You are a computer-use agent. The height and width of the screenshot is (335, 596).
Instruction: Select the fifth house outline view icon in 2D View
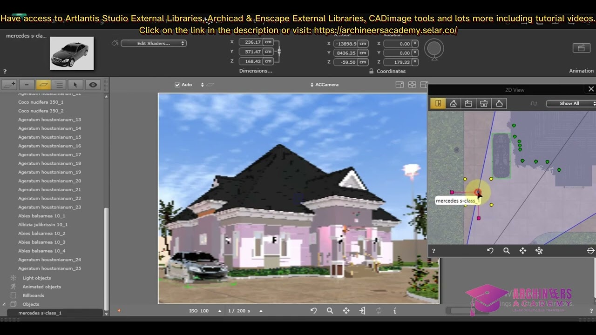click(x=499, y=103)
